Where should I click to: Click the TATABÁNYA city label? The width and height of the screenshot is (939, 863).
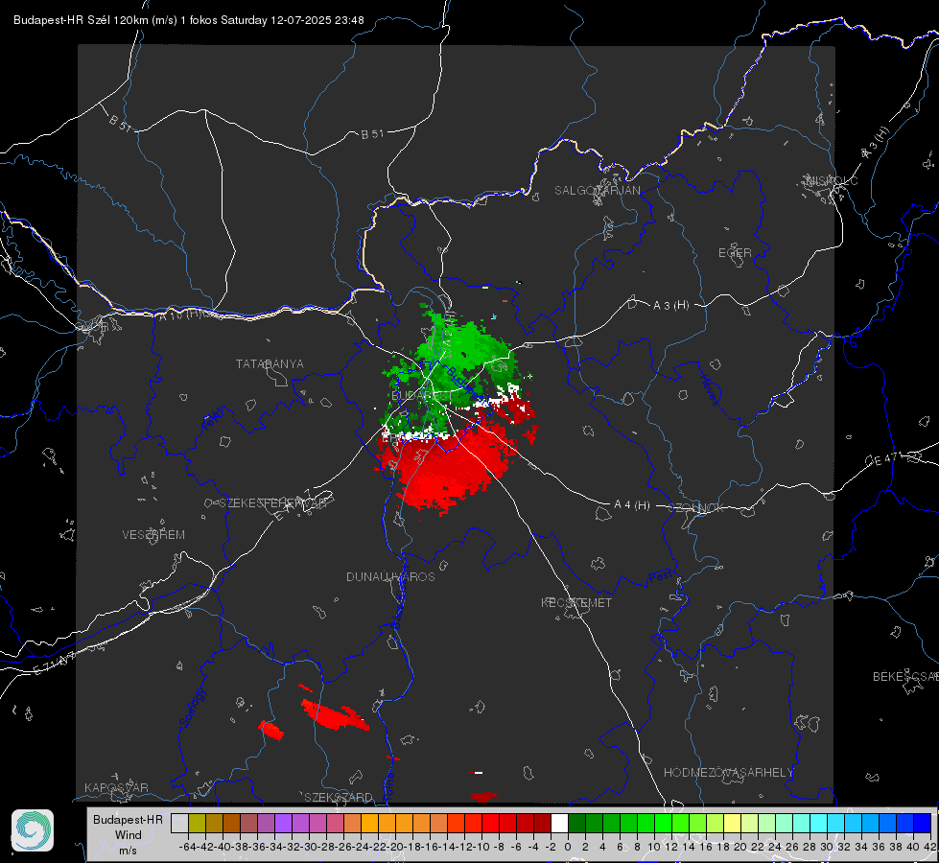click(270, 363)
